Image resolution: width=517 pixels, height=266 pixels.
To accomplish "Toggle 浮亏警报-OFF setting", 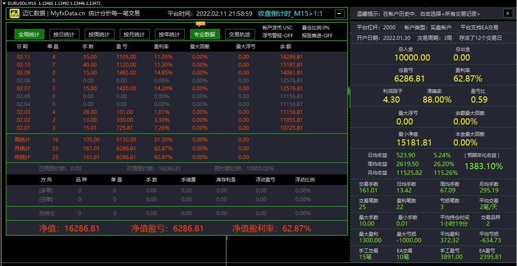I will coord(278,35).
